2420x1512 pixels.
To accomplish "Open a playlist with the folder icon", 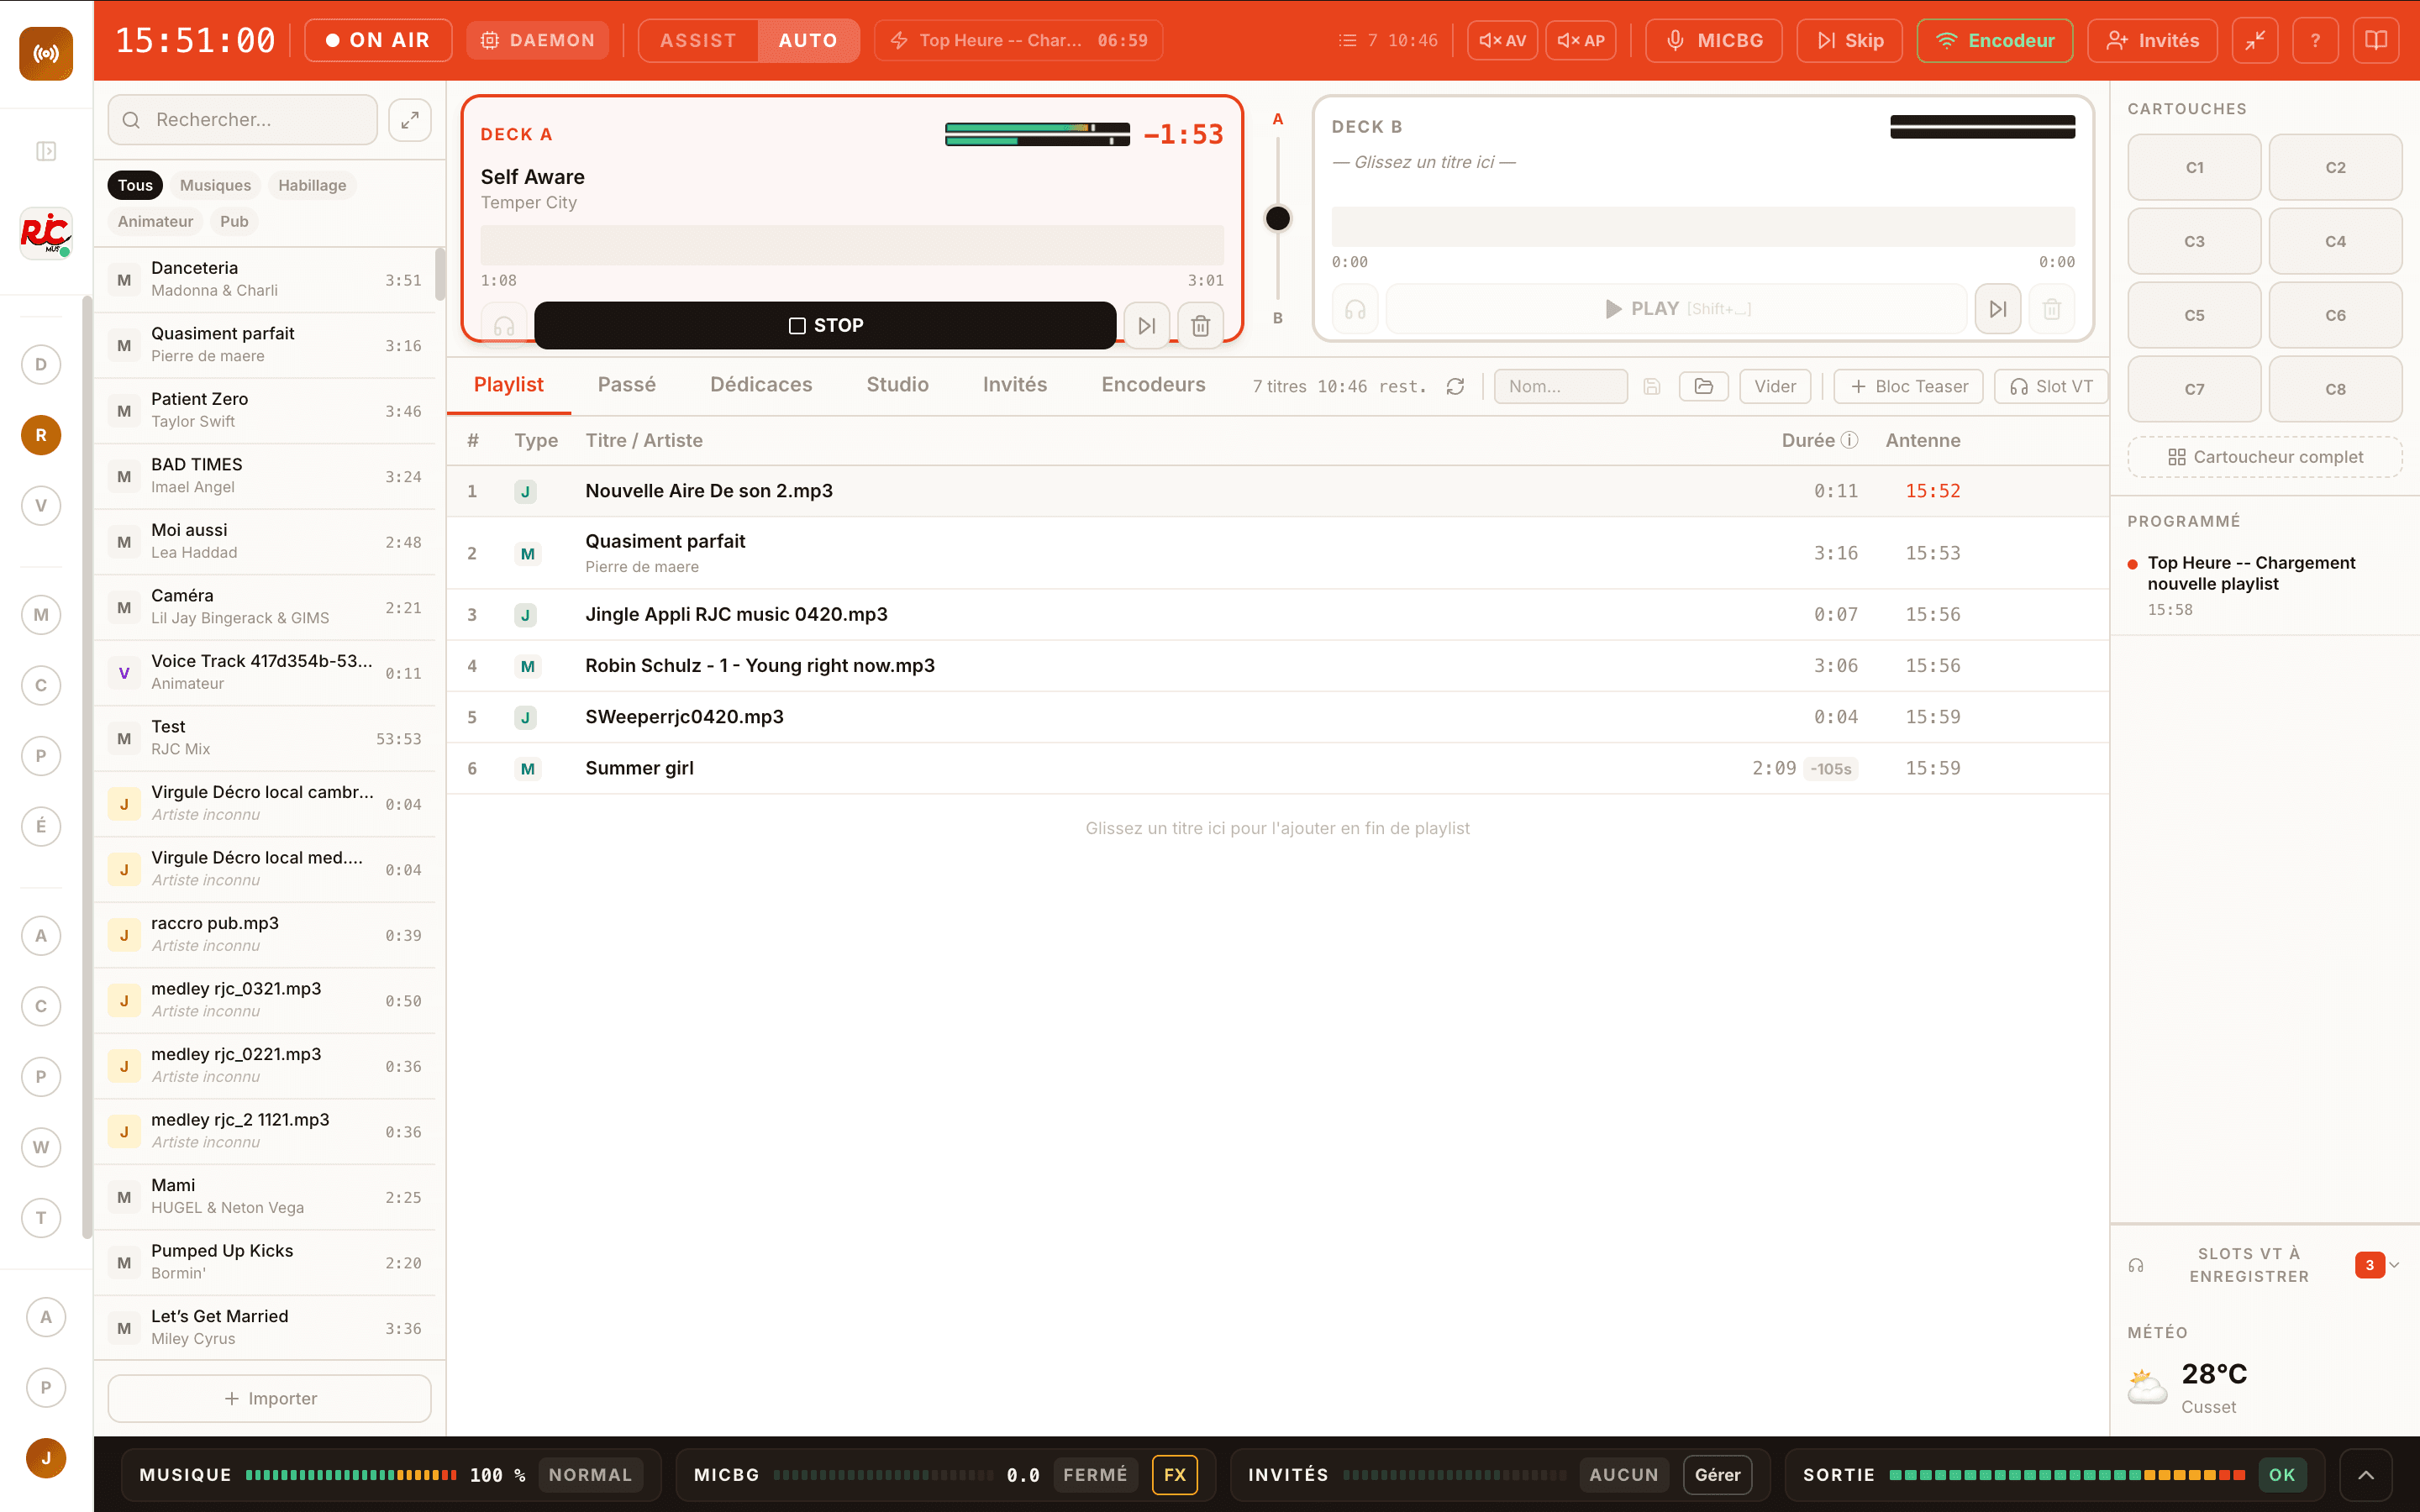I will coord(1704,386).
